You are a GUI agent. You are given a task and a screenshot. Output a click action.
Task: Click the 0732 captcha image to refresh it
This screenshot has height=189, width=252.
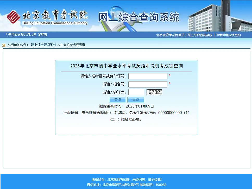click(x=154, y=92)
